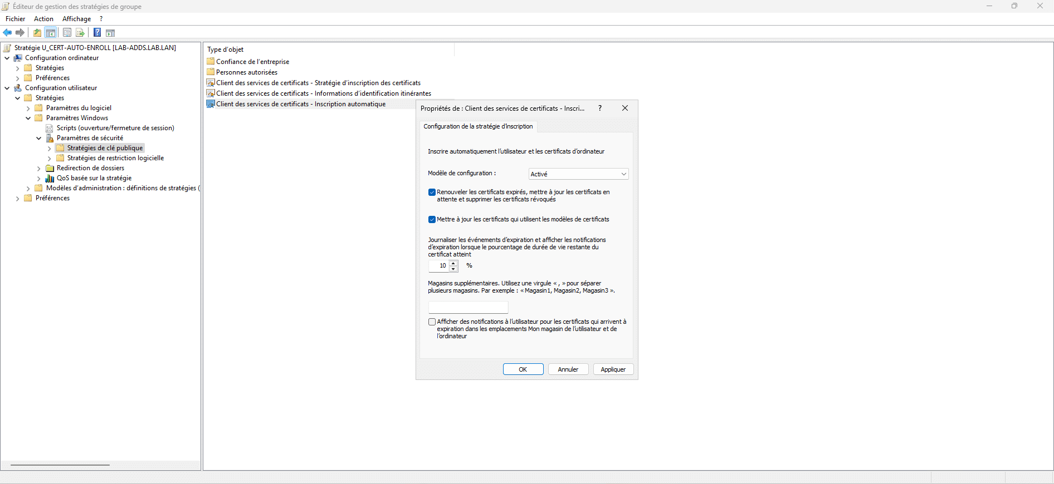Expand 'Redirection de dossiers' tree node
This screenshot has height=484, width=1054.
(38, 169)
